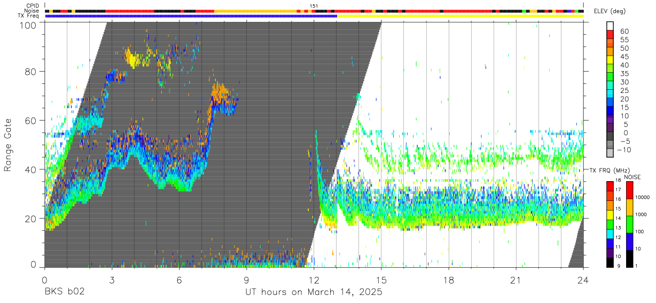Screen dimensions: 656x303
Task: Click the '55' label on ELEV legend
Action: 624,40
